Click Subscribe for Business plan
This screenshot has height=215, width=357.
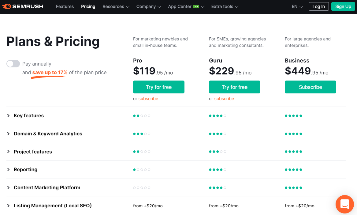coord(310,87)
